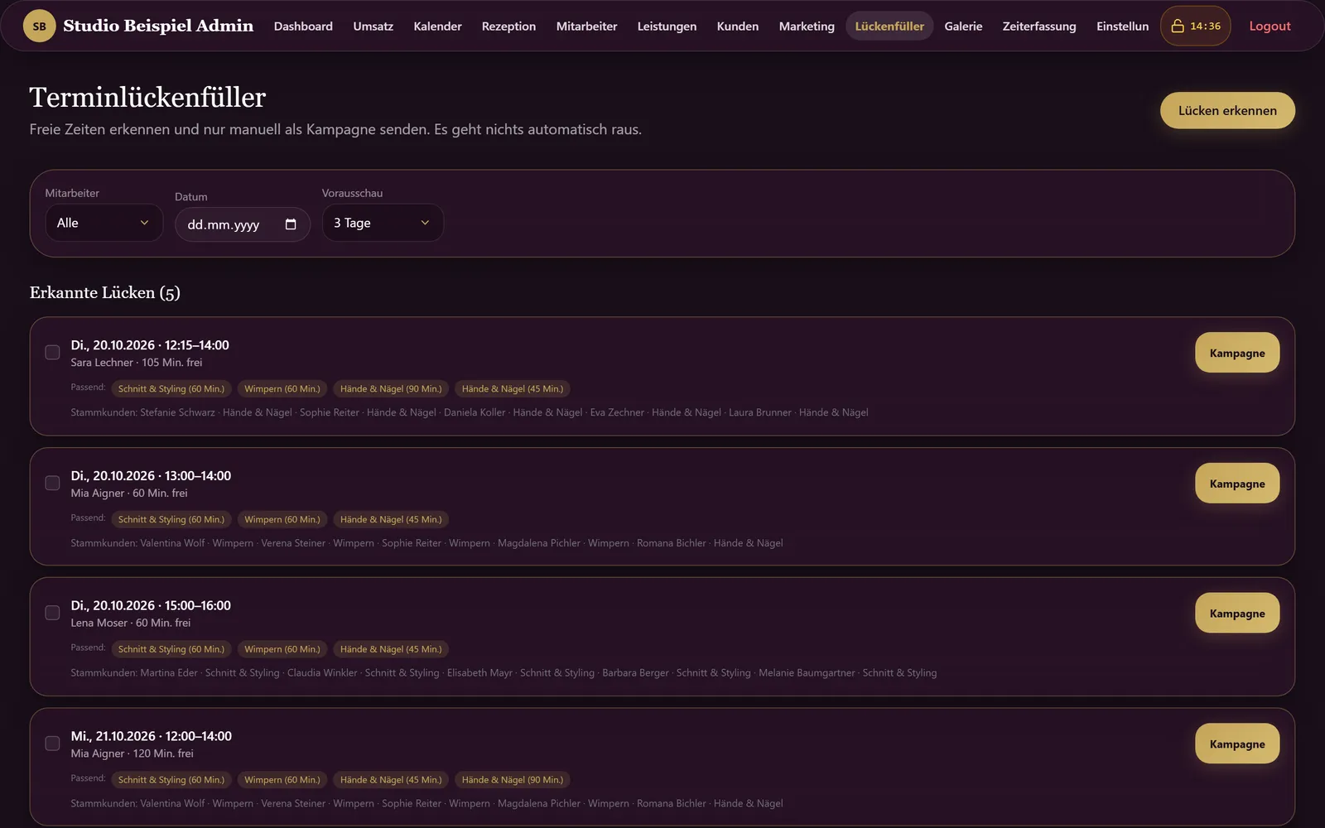The width and height of the screenshot is (1325, 828).
Task: Click 'Di., 20.10.2026 · 15:00–16:00' title
Action: tap(151, 605)
